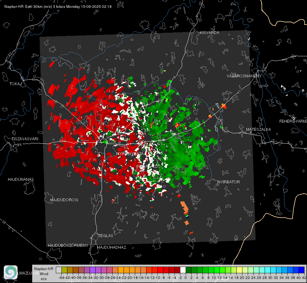The height and width of the screenshot is (283, 307).
Task: Click the NYÍRBÁTOR town label
Action: pyautogui.click(x=229, y=182)
